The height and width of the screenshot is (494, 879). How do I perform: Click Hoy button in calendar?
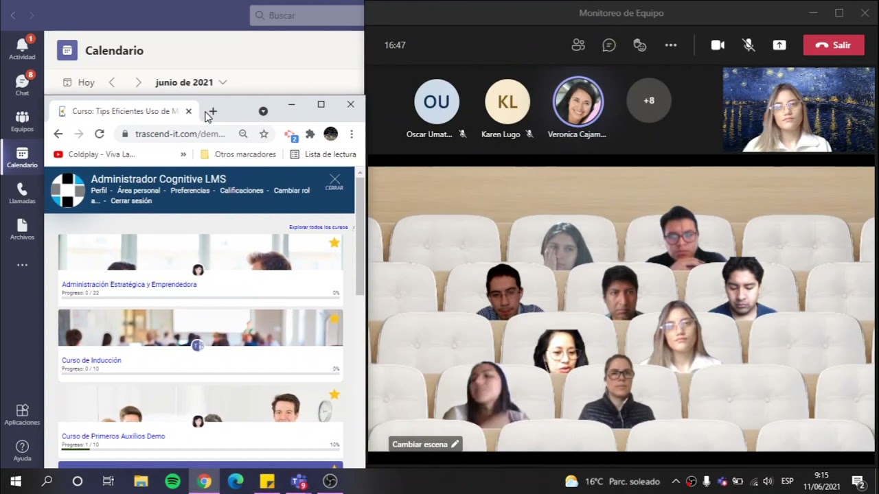tap(79, 82)
